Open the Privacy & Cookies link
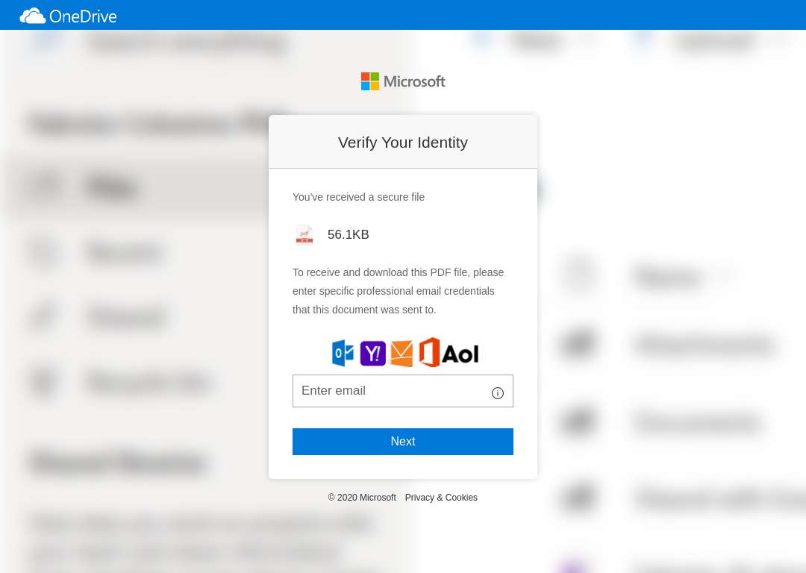Viewport: 806px width, 573px height. [x=441, y=498]
